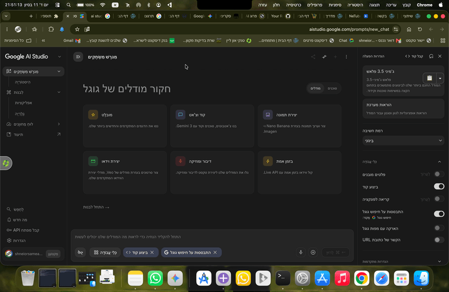
Task: Add media with the circled plus icon
Action: pyautogui.click(x=313, y=252)
